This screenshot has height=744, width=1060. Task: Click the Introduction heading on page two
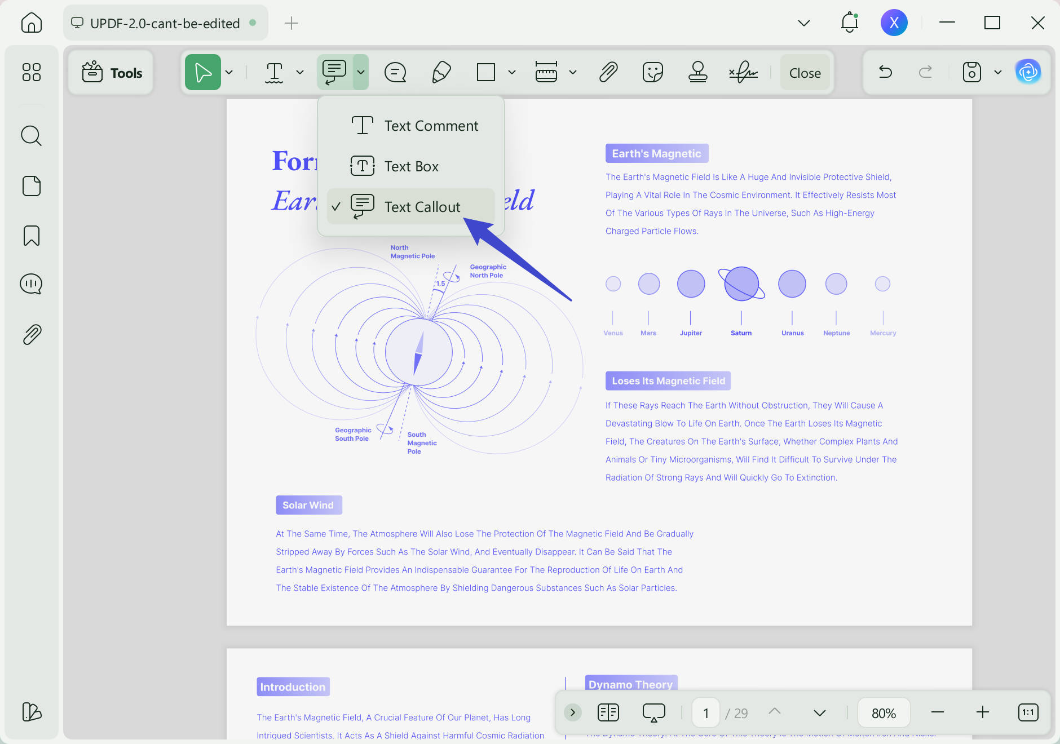293,687
